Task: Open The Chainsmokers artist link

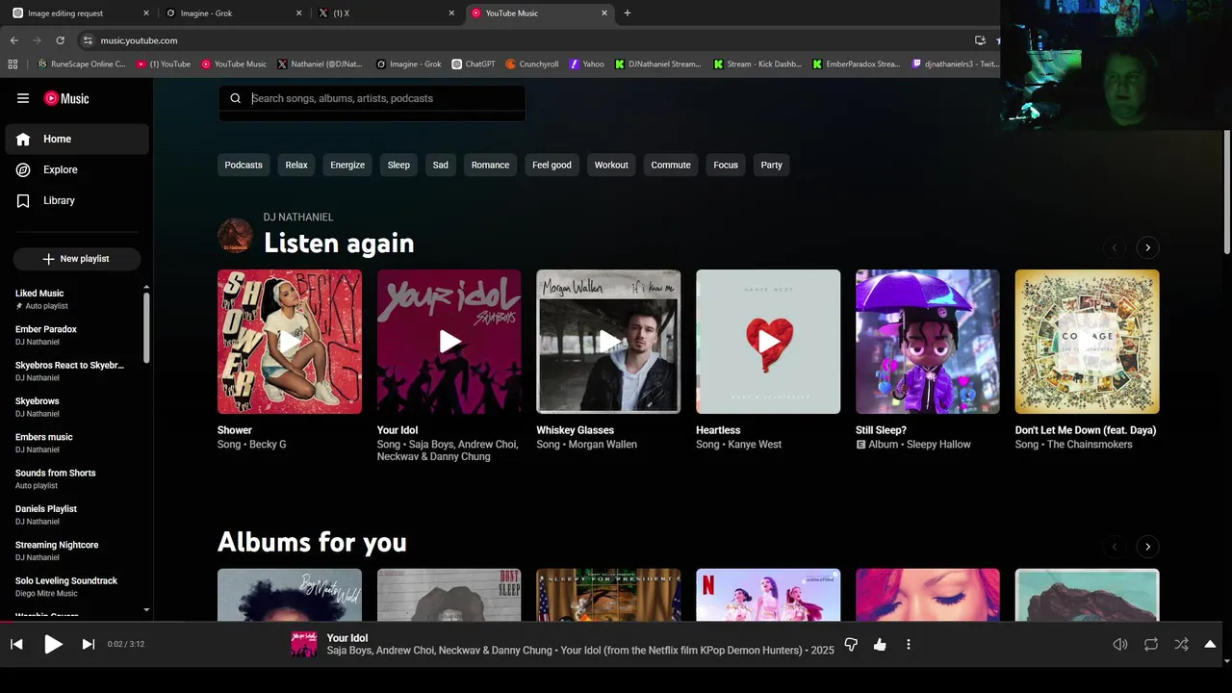Action: (x=1090, y=445)
